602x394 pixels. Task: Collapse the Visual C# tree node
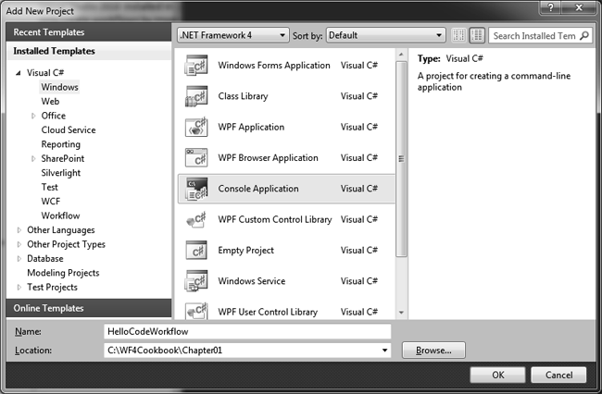(x=18, y=73)
